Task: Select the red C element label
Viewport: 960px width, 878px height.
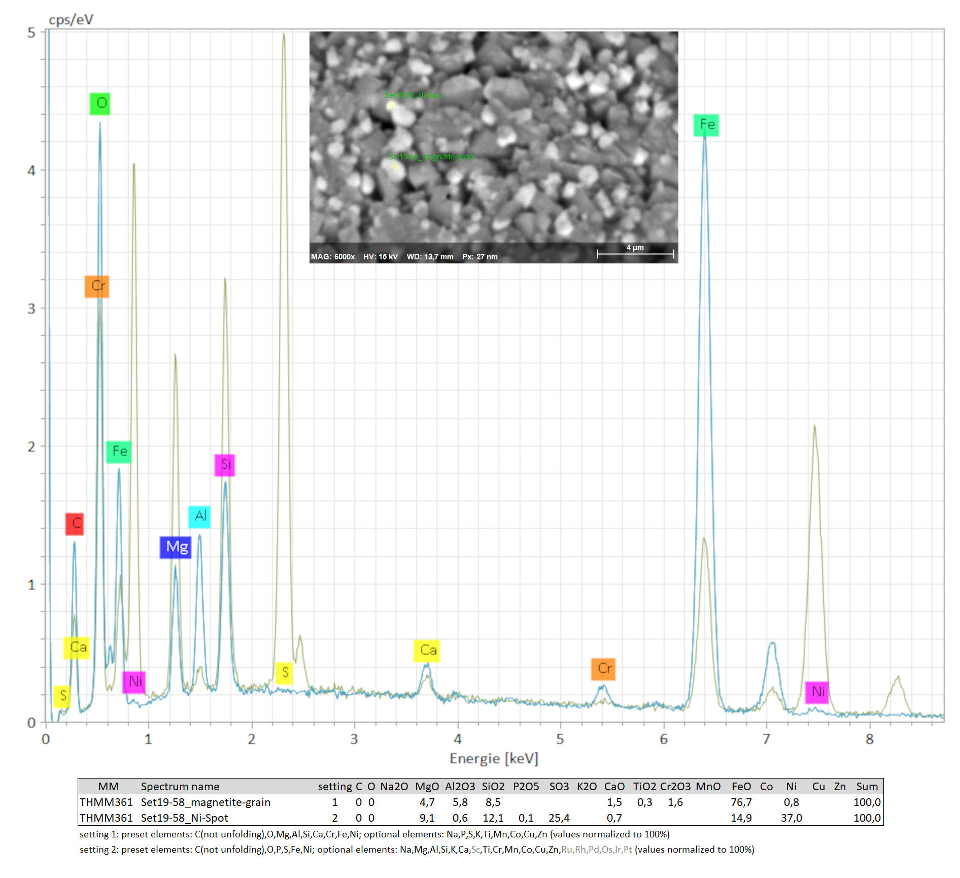Action: click(75, 524)
